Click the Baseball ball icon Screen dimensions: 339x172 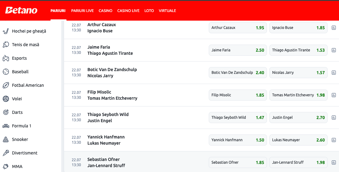(6, 72)
